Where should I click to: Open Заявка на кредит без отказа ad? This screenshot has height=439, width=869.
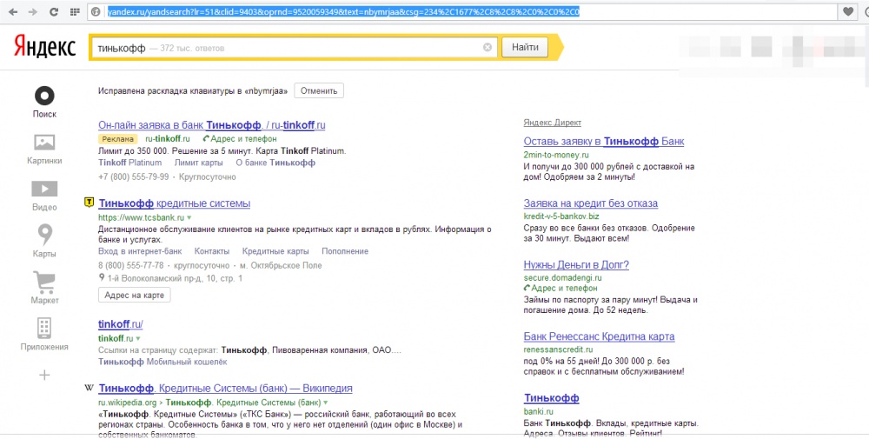591,203
